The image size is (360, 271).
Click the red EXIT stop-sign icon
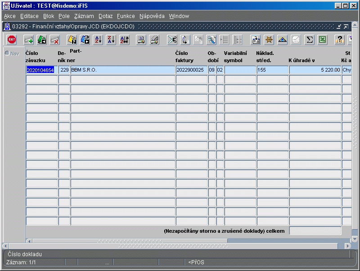[x=12, y=40]
